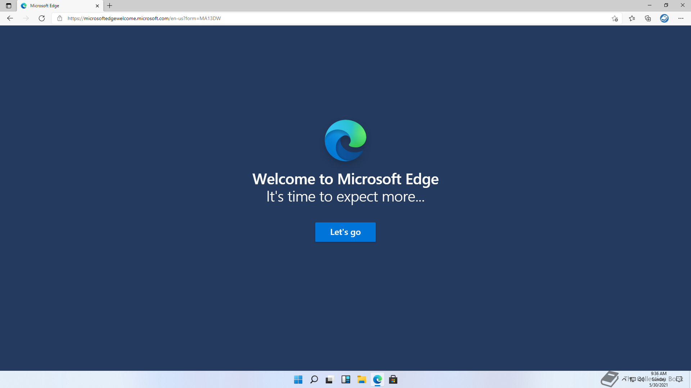The height and width of the screenshot is (388, 691).
Task: Restore down the Edge window
Action: pyautogui.click(x=666, y=5)
